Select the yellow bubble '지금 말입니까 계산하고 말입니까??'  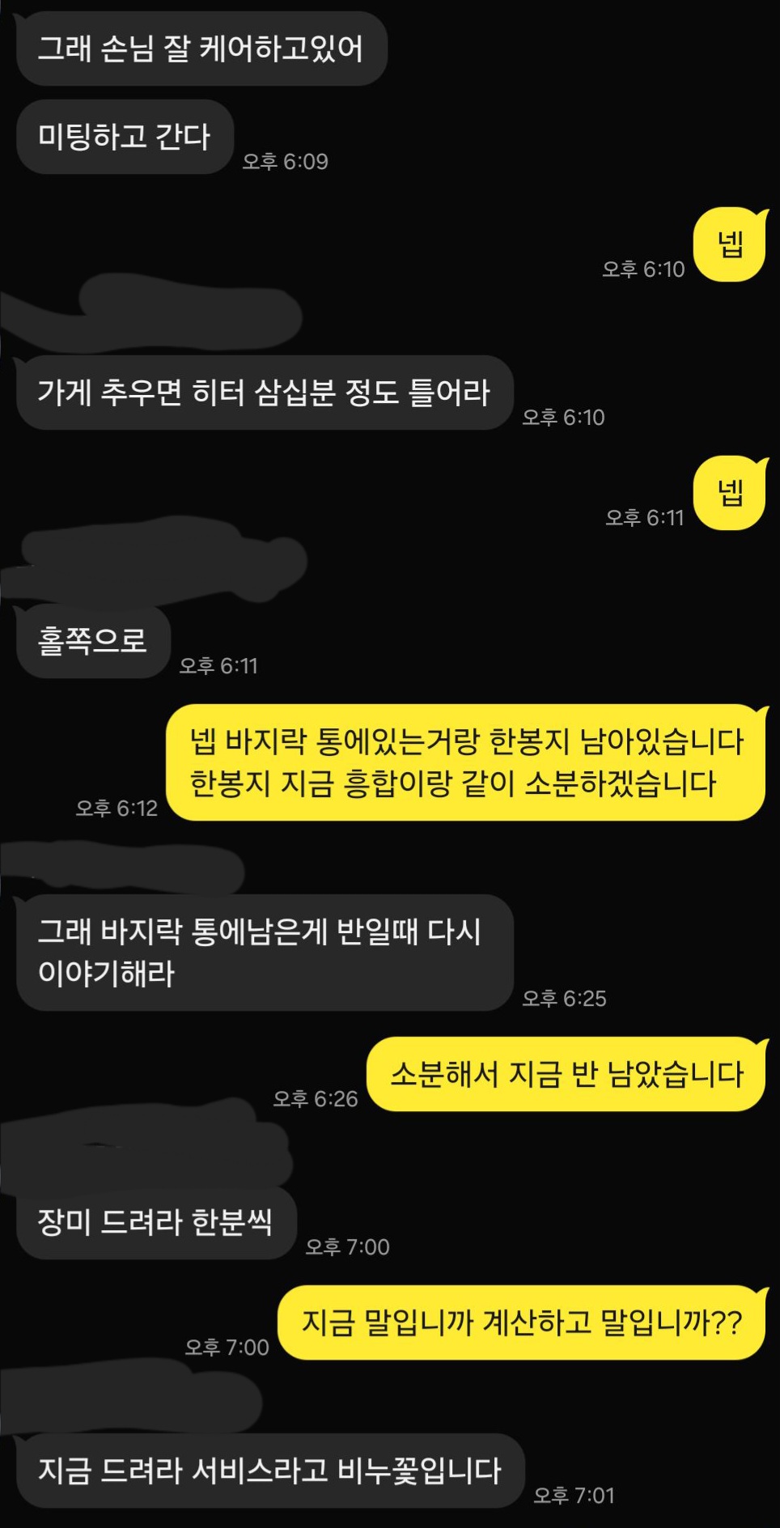click(x=522, y=1322)
